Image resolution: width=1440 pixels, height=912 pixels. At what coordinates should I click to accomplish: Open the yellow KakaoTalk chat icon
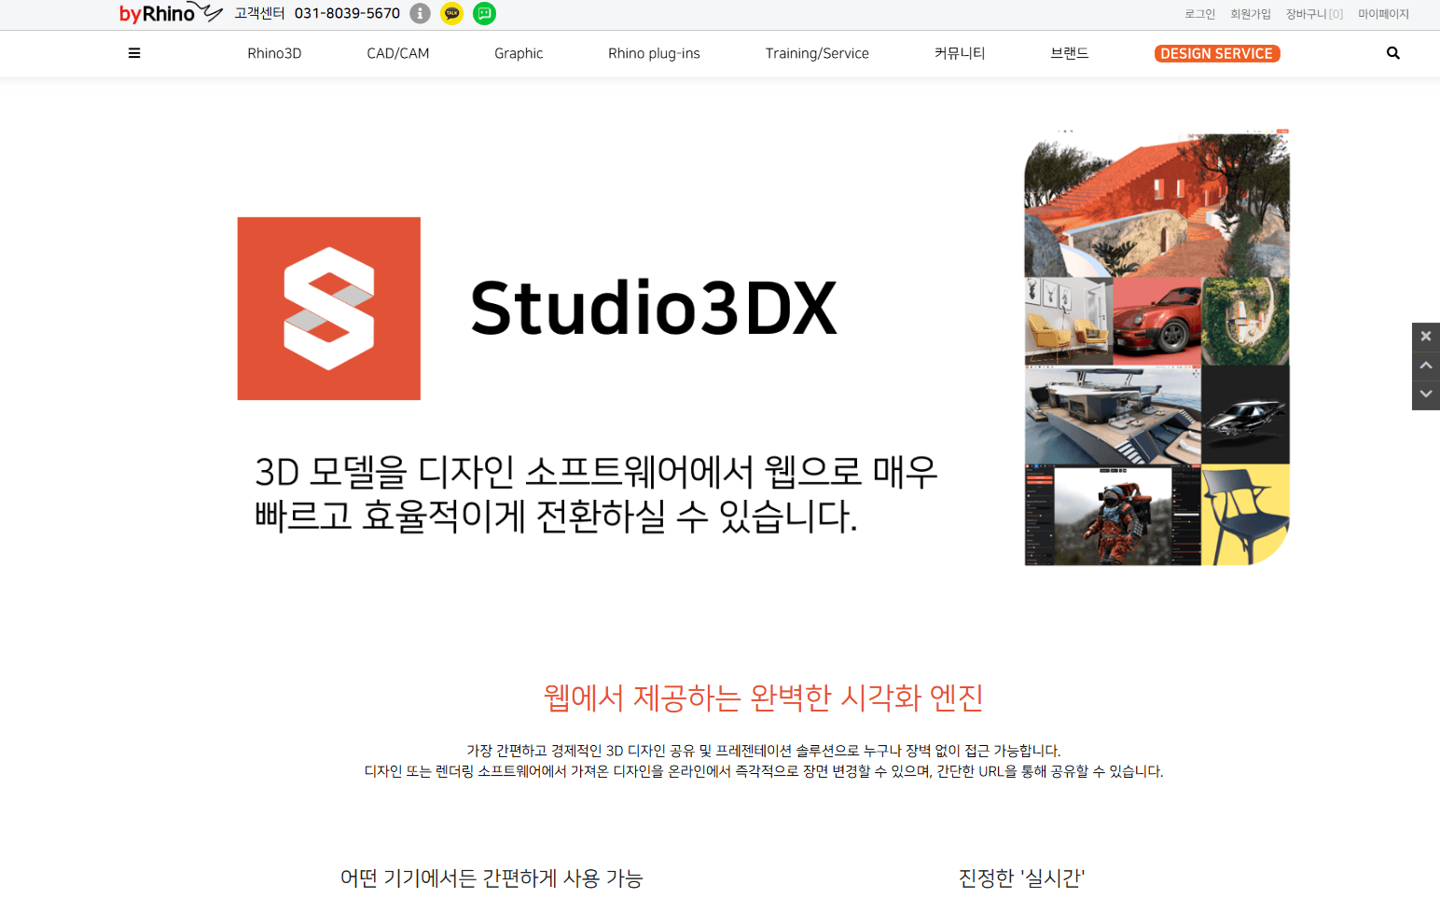(x=451, y=13)
